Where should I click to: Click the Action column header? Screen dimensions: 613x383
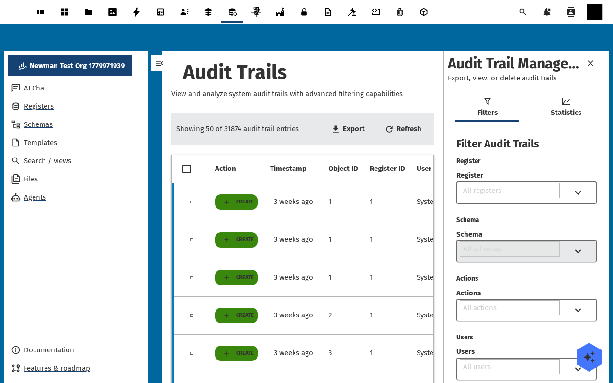point(225,169)
